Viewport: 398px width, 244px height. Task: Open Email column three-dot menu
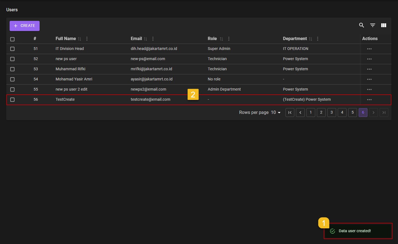(x=153, y=39)
